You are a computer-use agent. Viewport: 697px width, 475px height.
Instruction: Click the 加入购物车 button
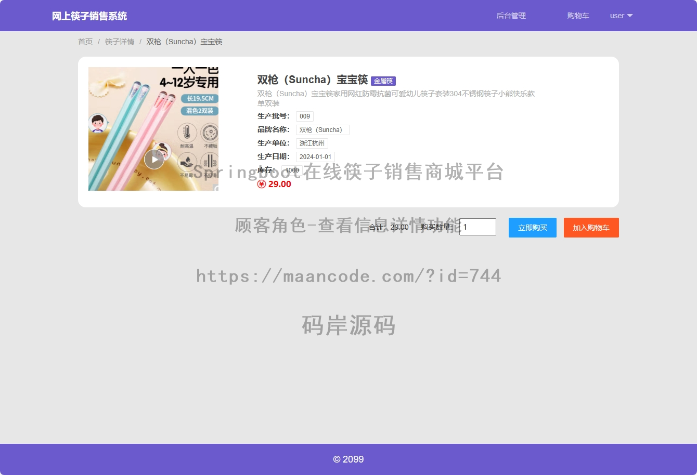coord(591,228)
